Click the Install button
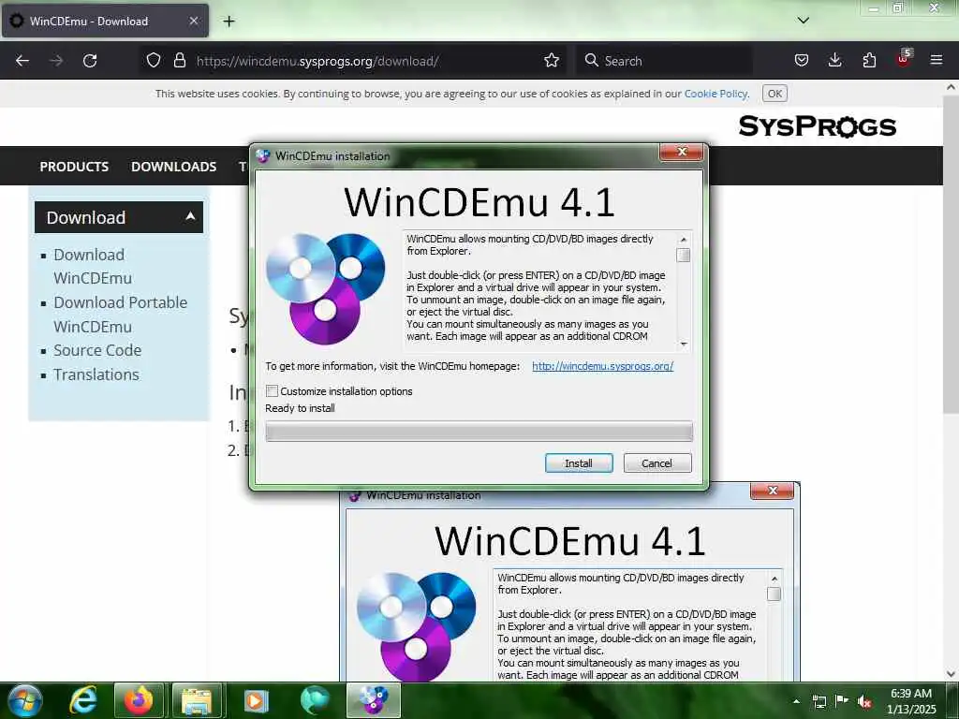Image resolution: width=959 pixels, height=719 pixels. pos(579,463)
